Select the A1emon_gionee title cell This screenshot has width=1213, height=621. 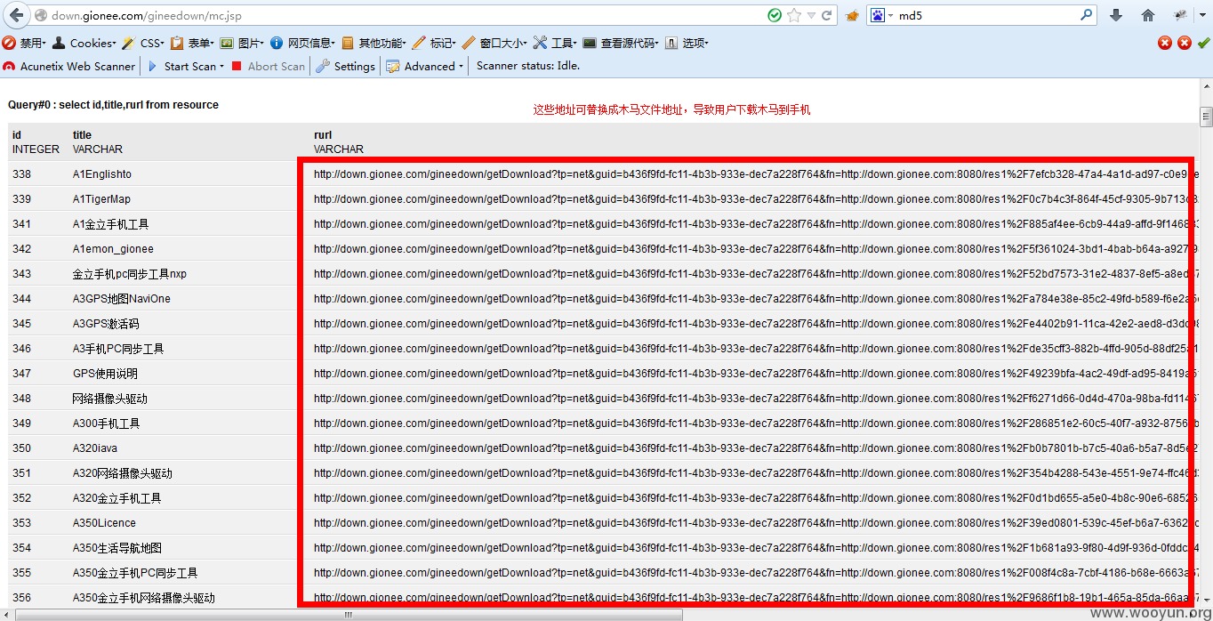[x=113, y=249]
